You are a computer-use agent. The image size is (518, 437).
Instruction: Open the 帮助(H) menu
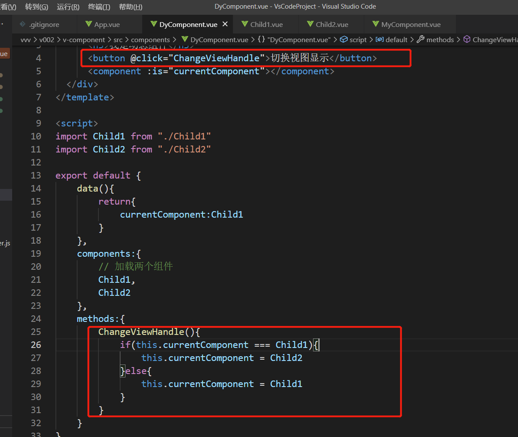131,7
